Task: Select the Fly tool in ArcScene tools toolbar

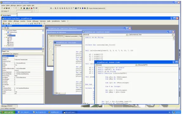Action: click(x=53, y=8)
